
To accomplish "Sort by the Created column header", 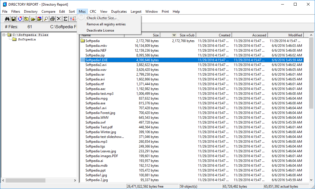I will tap(214, 35).
